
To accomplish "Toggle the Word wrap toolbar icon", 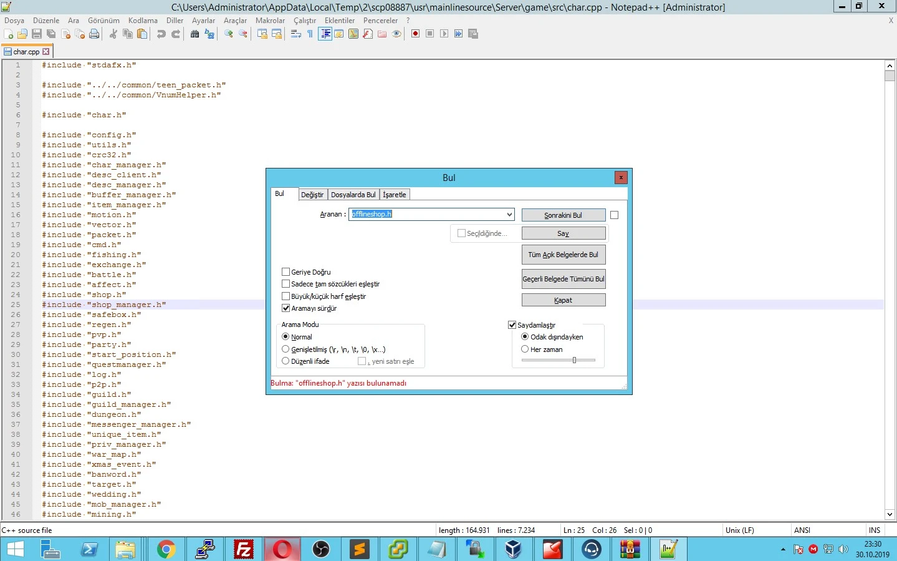I will click(296, 34).
